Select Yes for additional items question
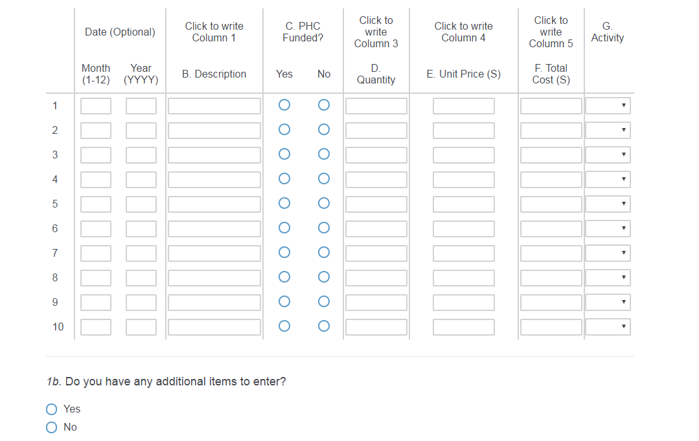The image size is (699, 441). [x=52, y=409]
